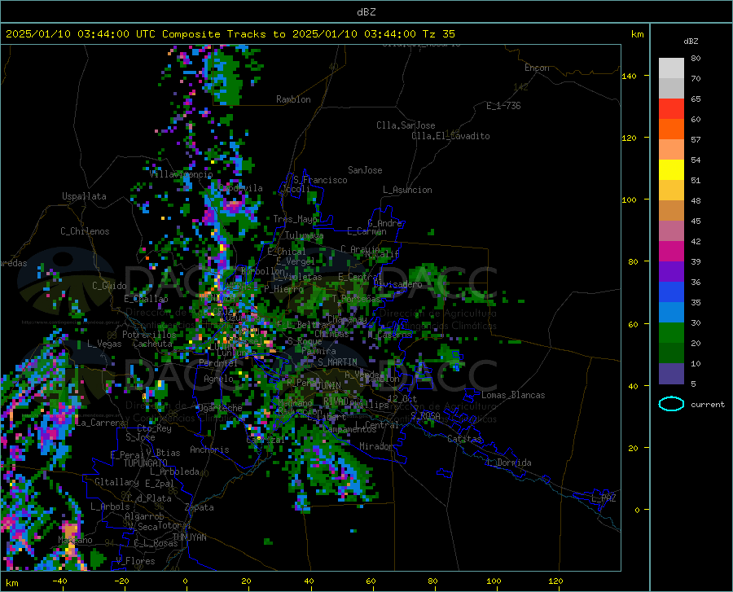Click the 'L_Dormida' place label
733x592 pixels.
509,463
